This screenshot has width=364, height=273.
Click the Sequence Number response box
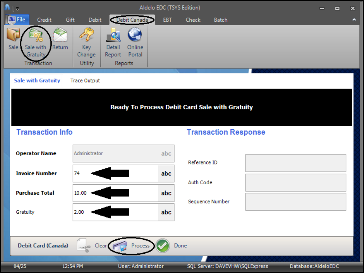click(296, 201)
